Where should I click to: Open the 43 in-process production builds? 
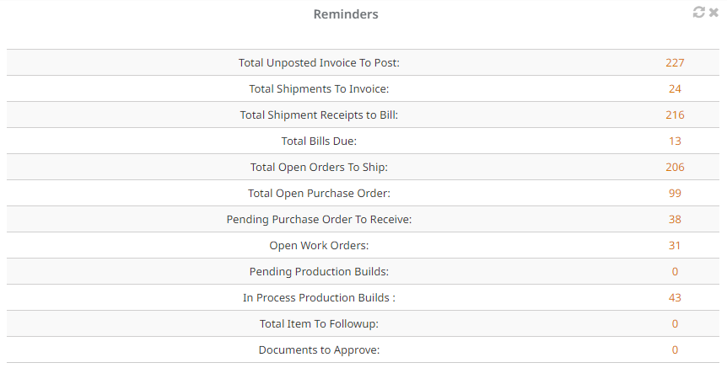click(675, 297)
